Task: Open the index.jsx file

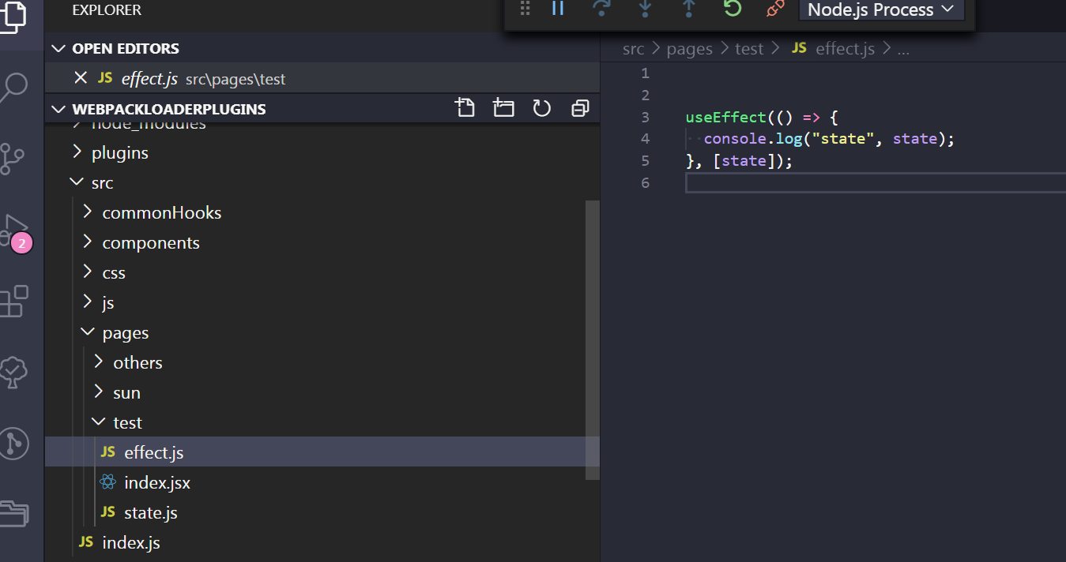Action: (156, 483)
